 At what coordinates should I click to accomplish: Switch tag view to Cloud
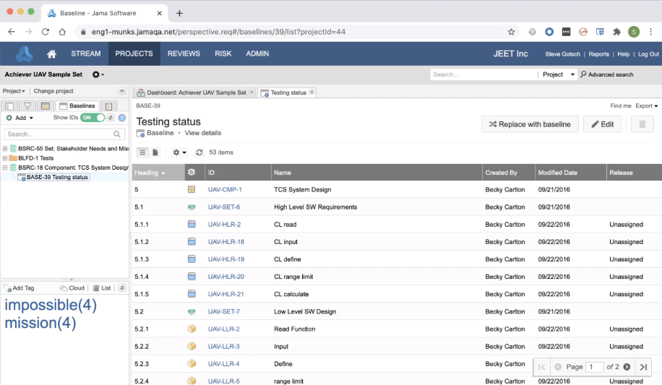coord(73,287)
